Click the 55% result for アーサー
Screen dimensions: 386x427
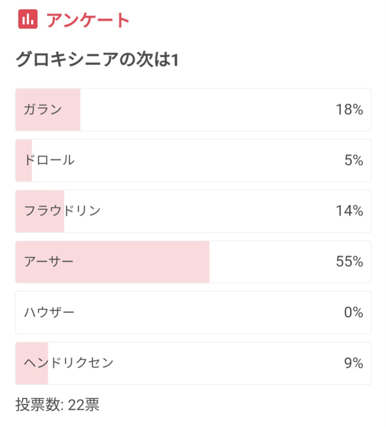click(x=349, y=261)
